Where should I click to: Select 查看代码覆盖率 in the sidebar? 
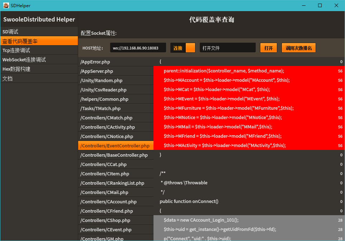click(39, 41)
